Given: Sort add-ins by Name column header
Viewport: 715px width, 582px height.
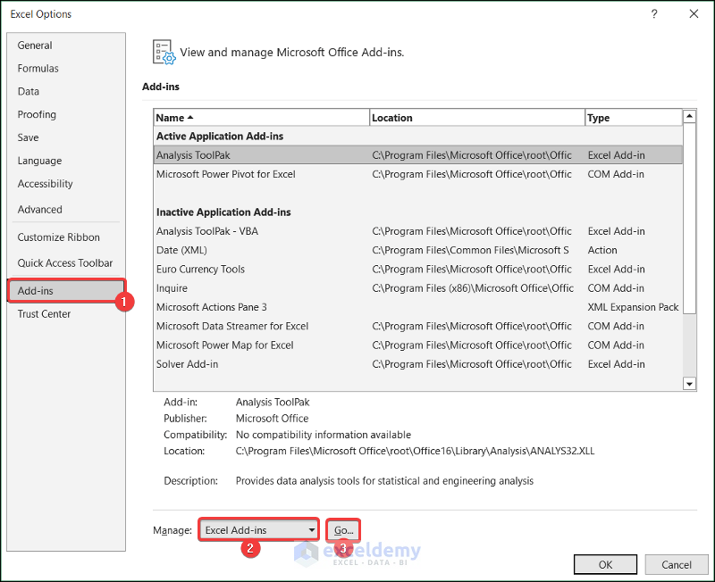Looking at the screenshot, I should click(261, 118).
